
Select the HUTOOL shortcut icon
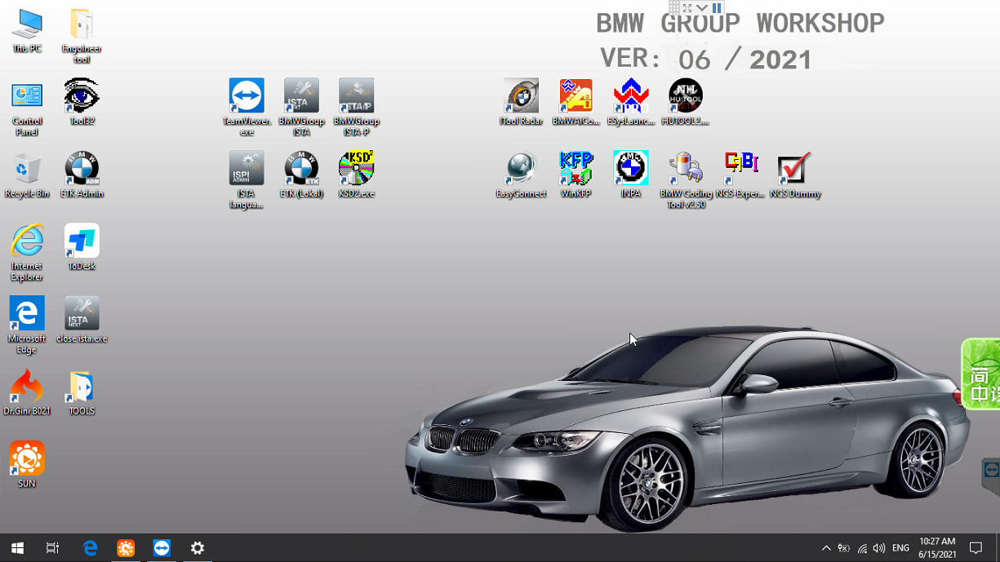click(x=685, y=103)
